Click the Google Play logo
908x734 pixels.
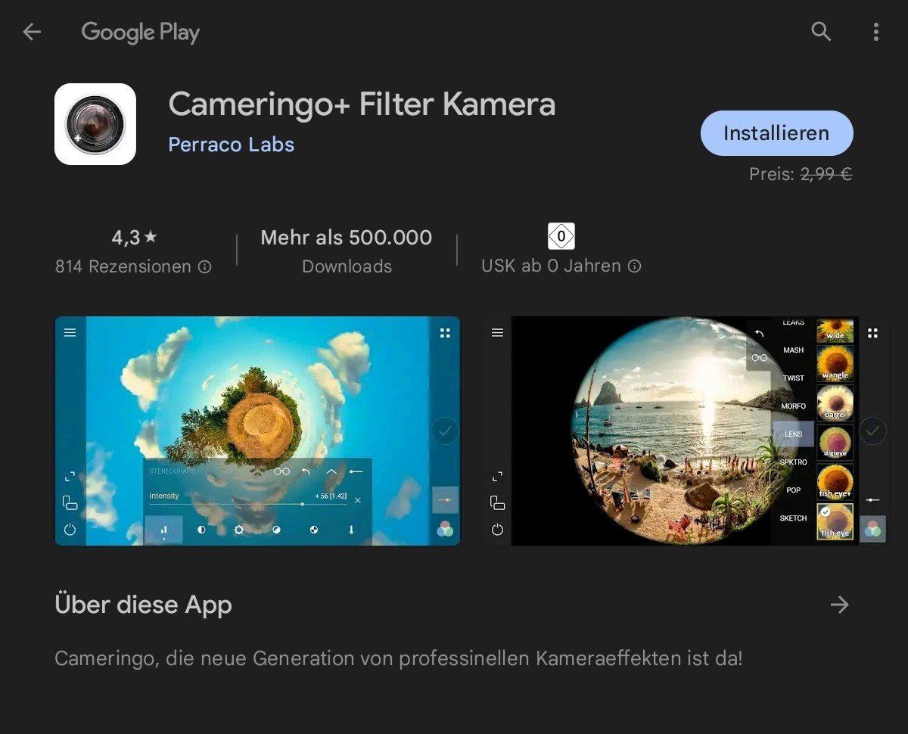click(141, 33)
